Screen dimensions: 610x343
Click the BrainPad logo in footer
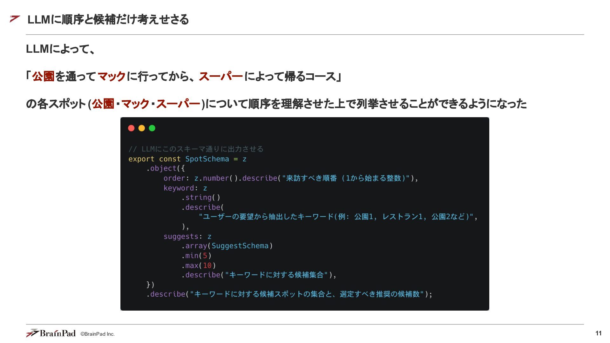[51, 333]
